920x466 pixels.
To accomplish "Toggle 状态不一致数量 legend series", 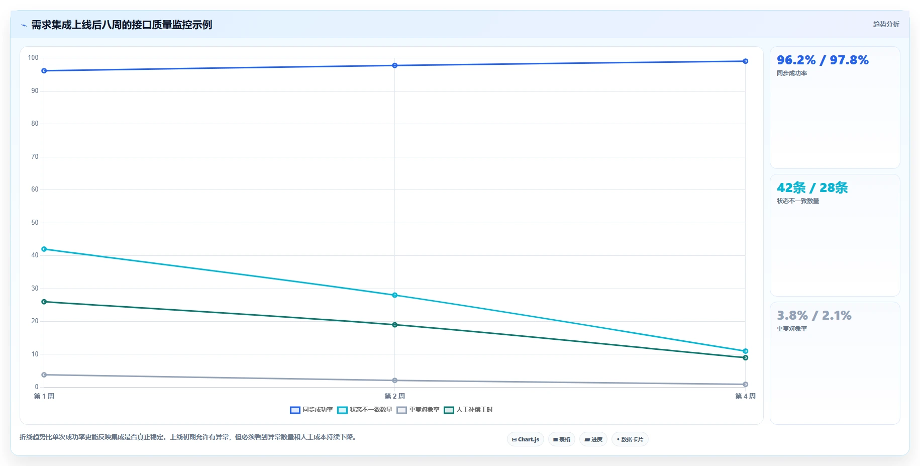I will (x=365, y=410).
